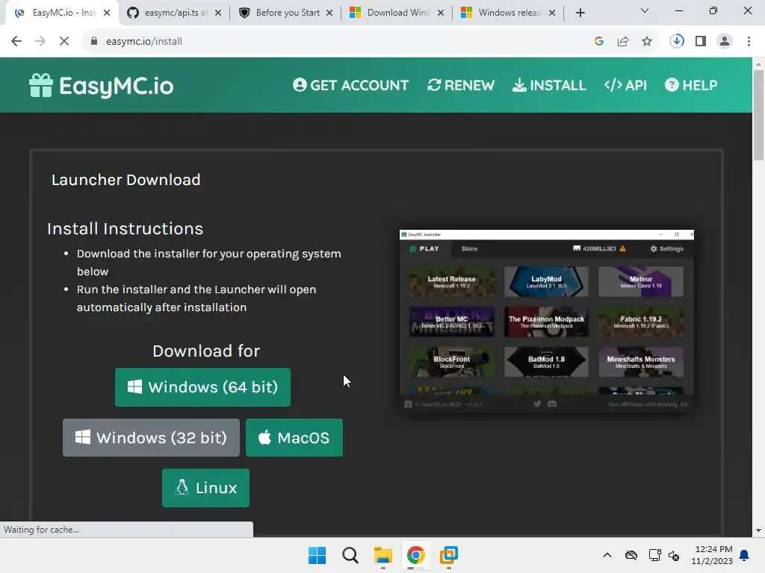The width and height of the screenshot is (765, 573).
Task: Open a new browser tab
Action: point(580,13)
